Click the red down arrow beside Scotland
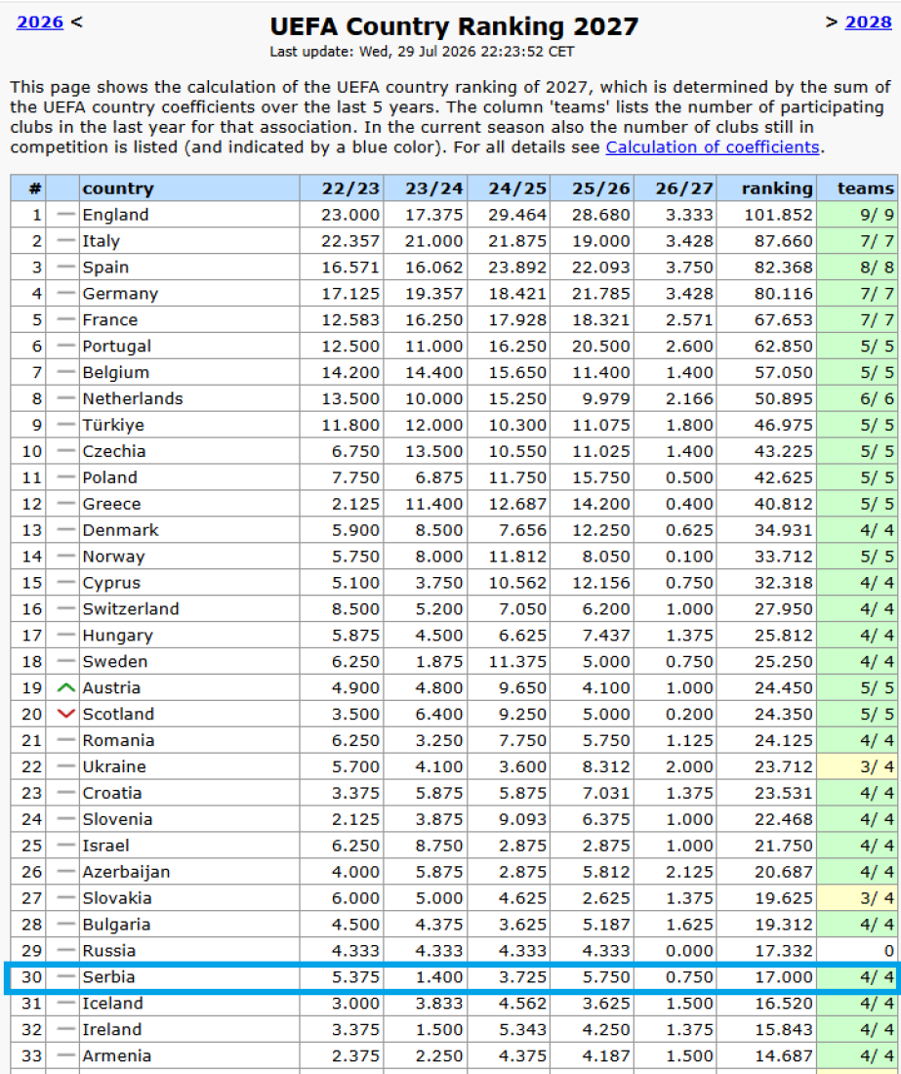Viewport: 901px width, 1074px height. coord(65,714)
